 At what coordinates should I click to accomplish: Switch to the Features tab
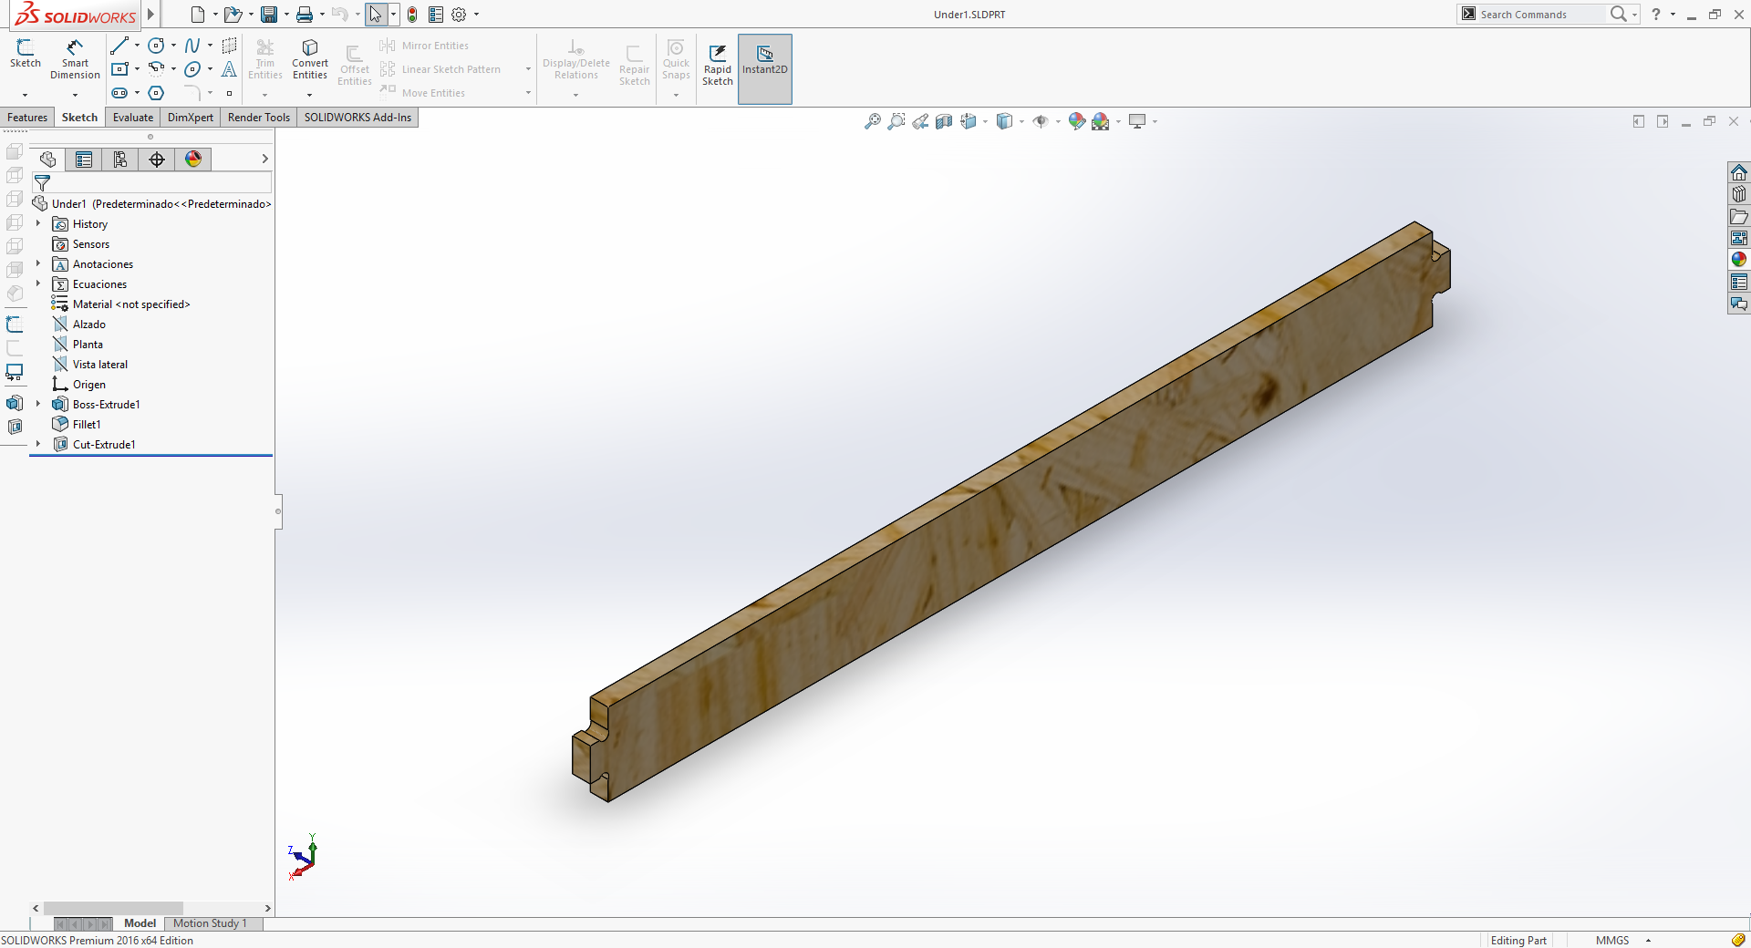[x=27, y=118]
